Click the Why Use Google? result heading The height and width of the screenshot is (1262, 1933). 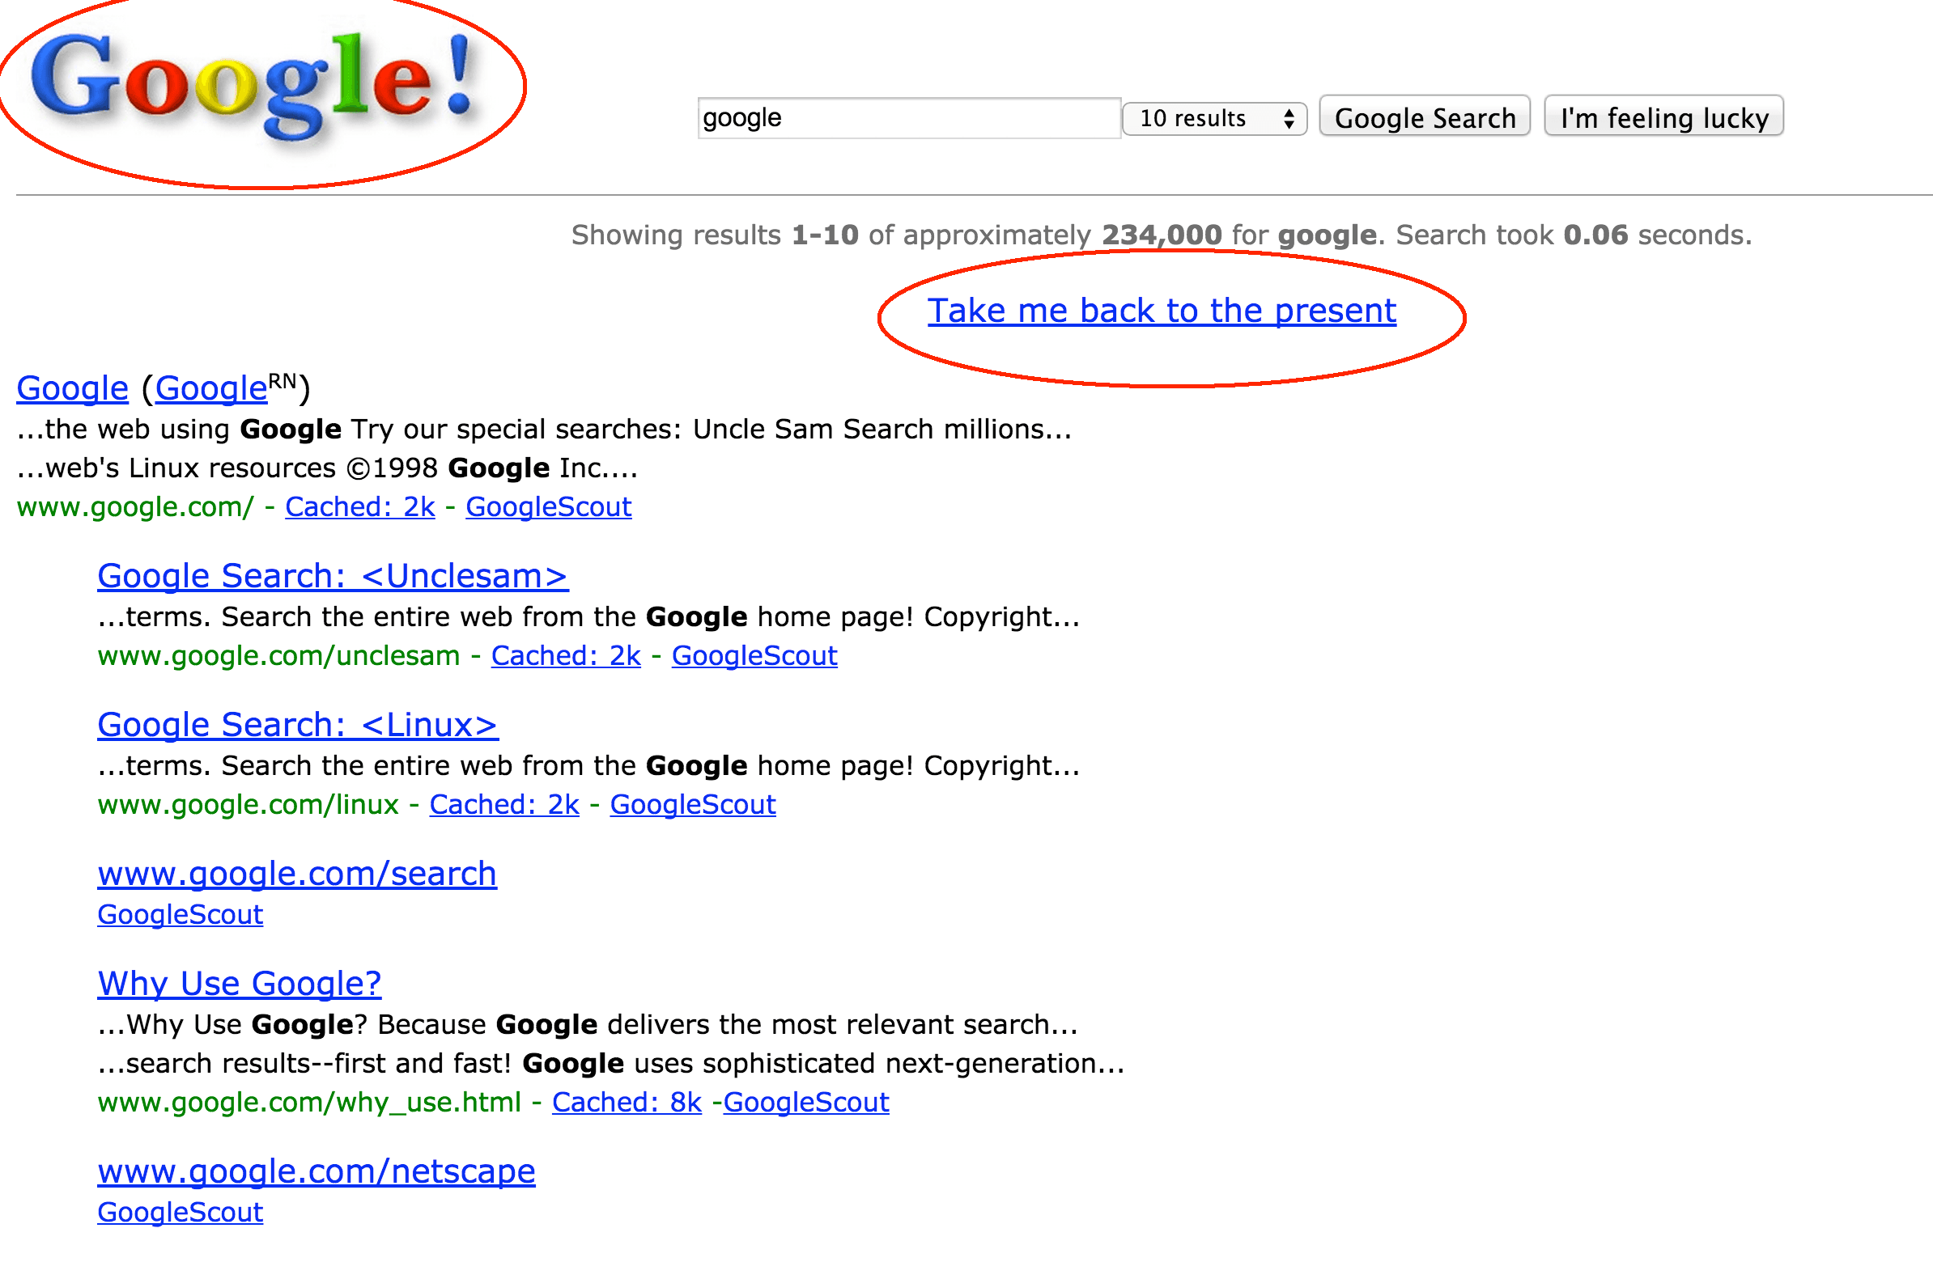pyautogui.click(x=239, y=983)
